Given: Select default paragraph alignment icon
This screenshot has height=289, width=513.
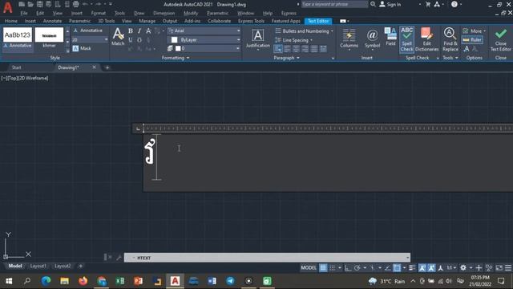Looking at the screenshot, I should point(278,49).
